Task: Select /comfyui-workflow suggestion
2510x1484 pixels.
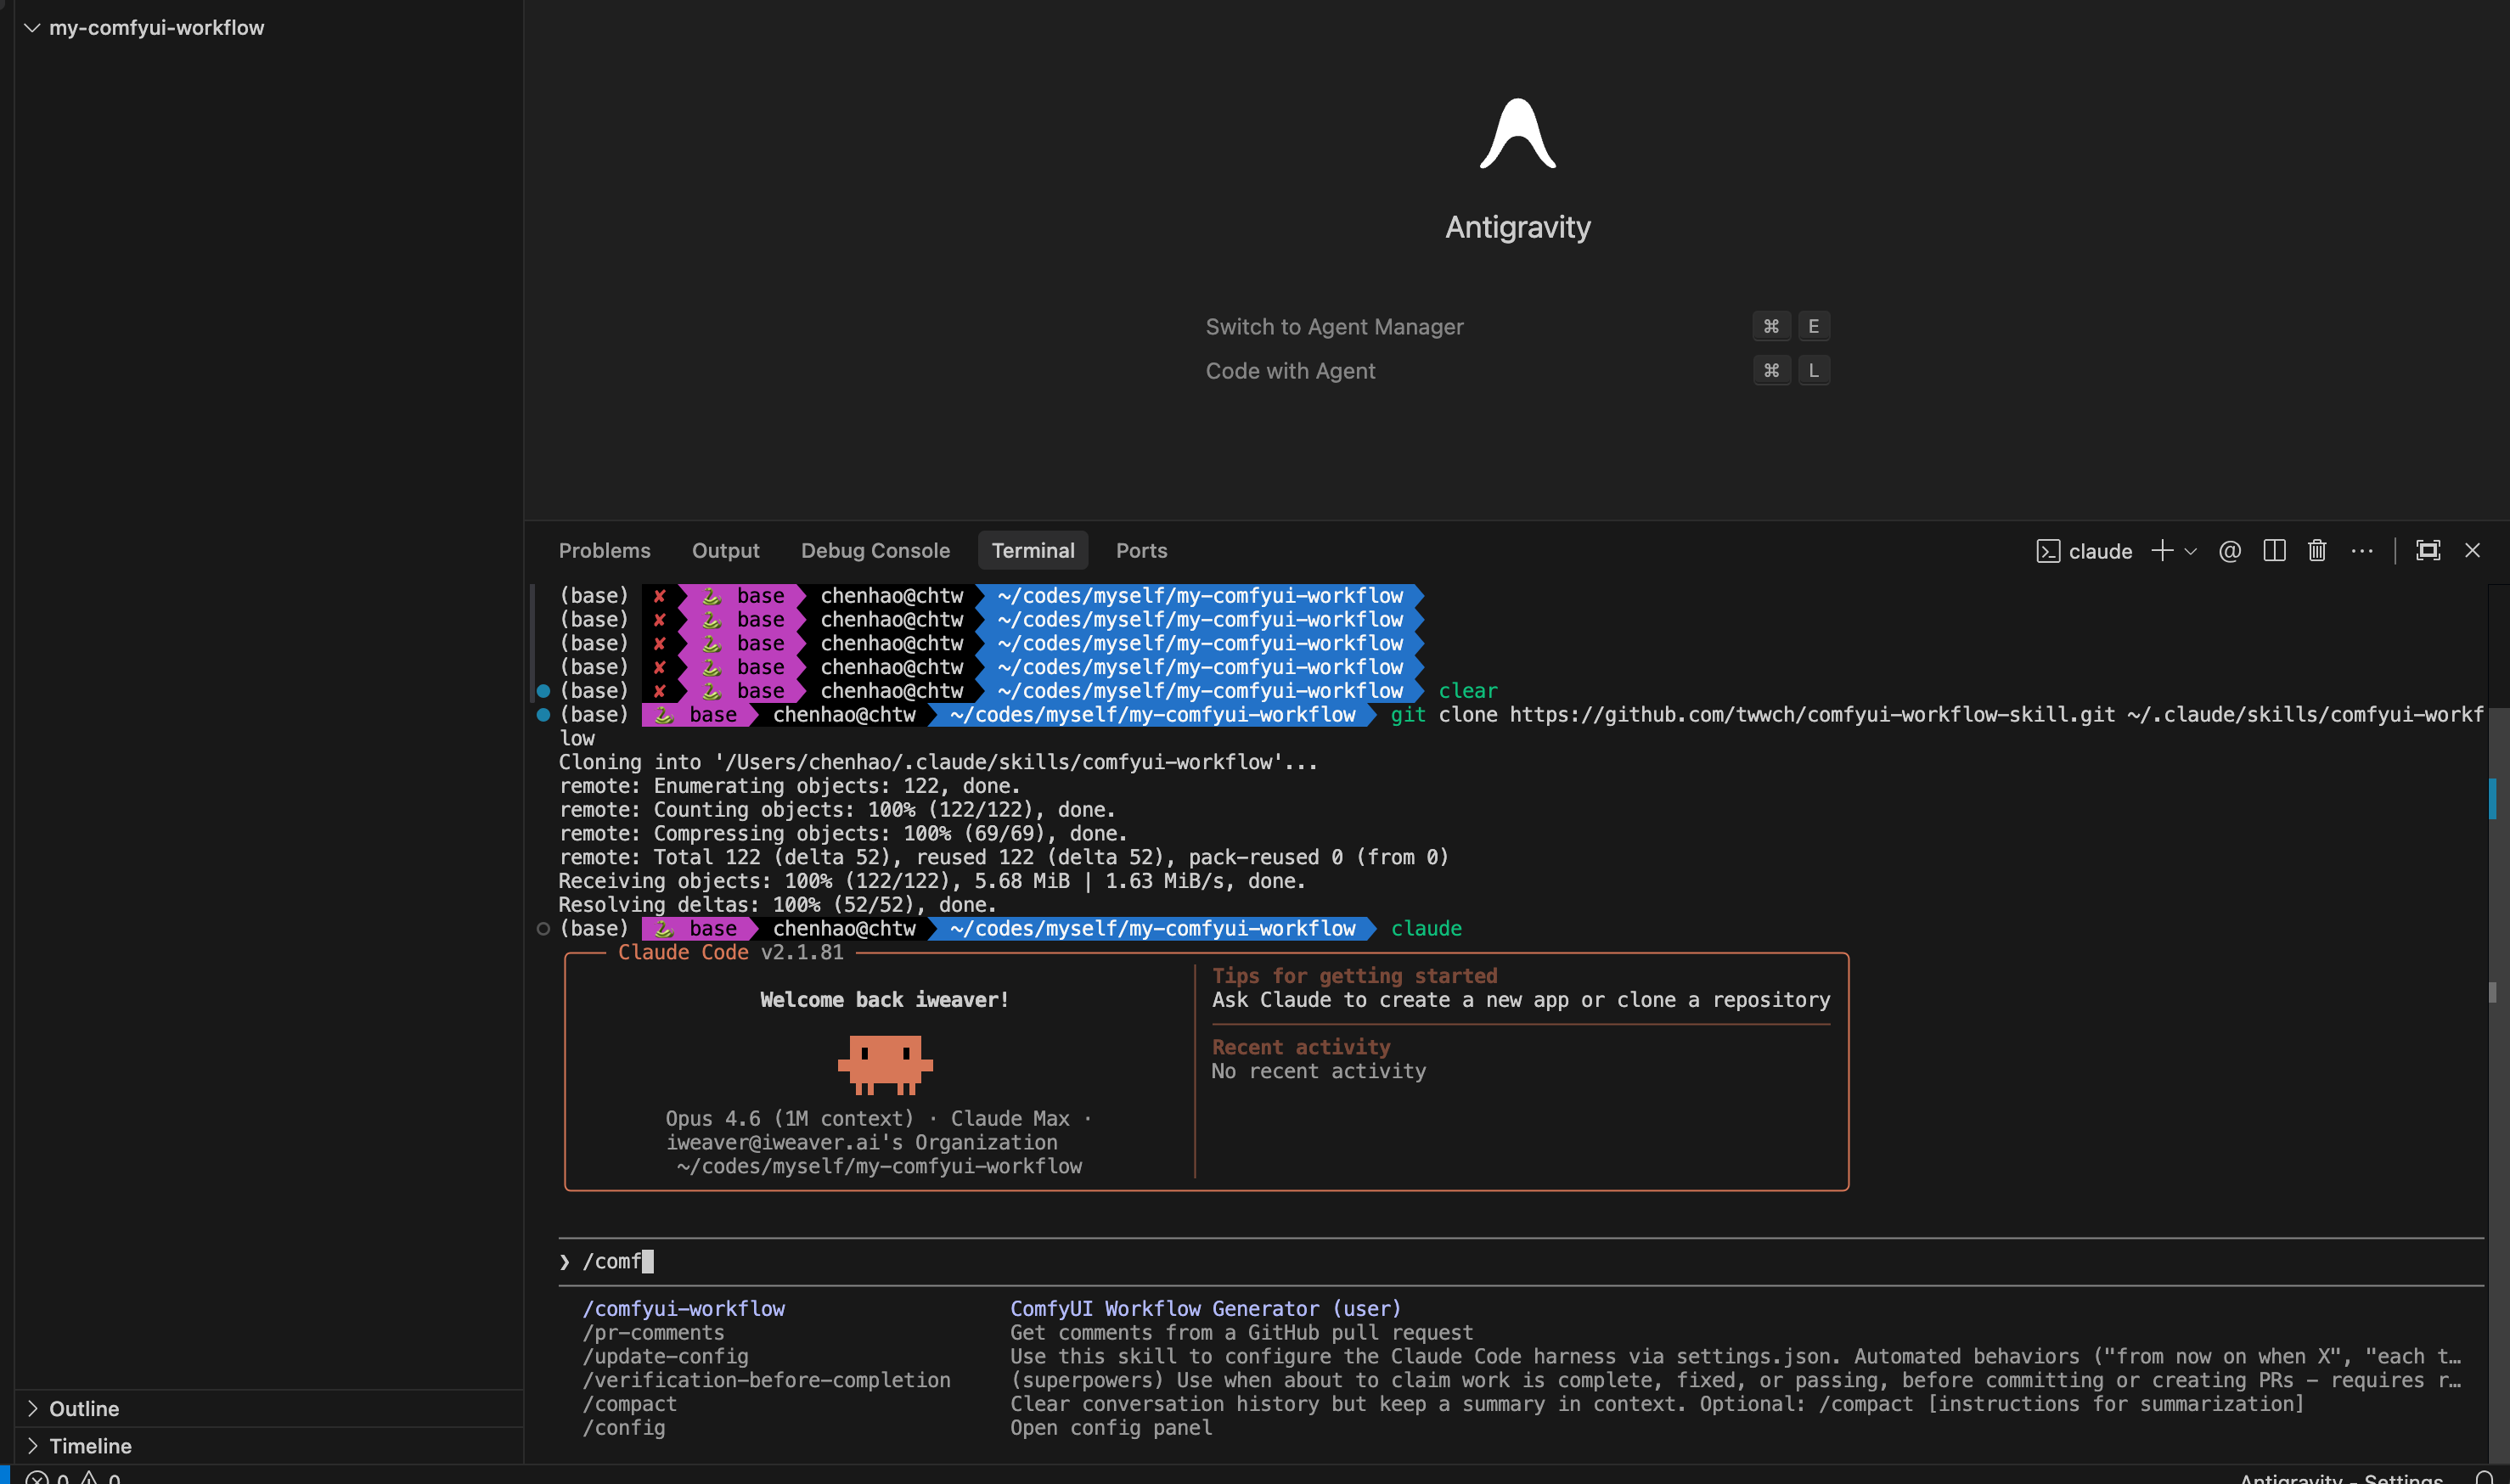Action: click(684, 1309)
